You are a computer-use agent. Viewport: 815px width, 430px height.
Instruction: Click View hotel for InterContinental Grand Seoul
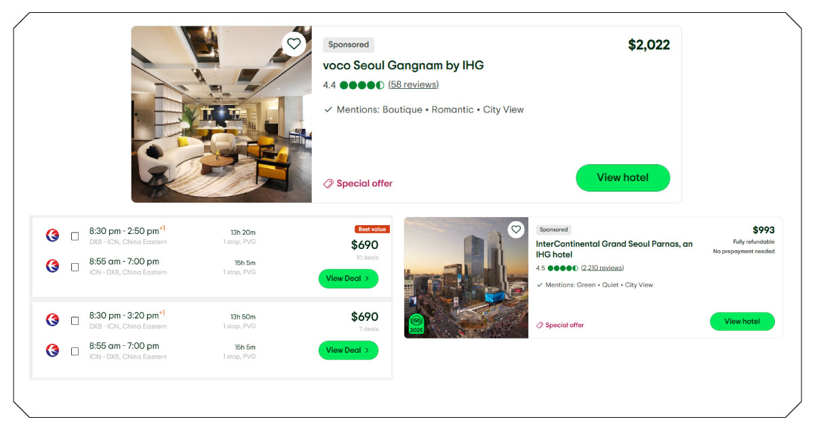(742, 321)
